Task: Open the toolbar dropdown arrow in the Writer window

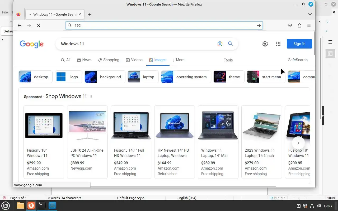Action: coord(320,21)
